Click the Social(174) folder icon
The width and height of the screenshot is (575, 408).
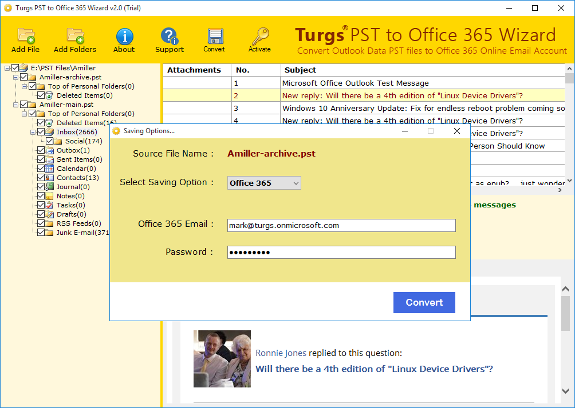58,141
